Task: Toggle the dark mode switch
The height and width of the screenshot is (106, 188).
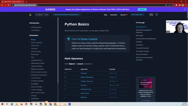Action: pyautogui.click(x=151, y=15)
